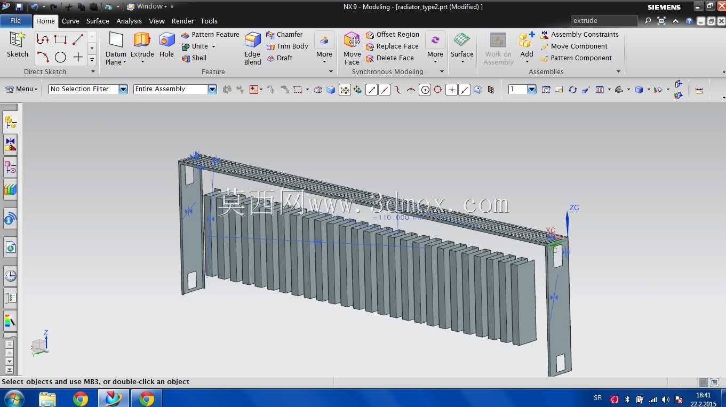This screenshot has width=726, height=407.
Task: Open the Reuse Library sidebar tab
Action: (10, 190)
